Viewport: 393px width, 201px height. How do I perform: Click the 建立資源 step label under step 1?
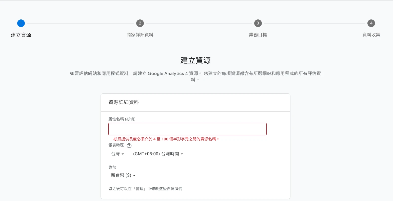[21, 35]
